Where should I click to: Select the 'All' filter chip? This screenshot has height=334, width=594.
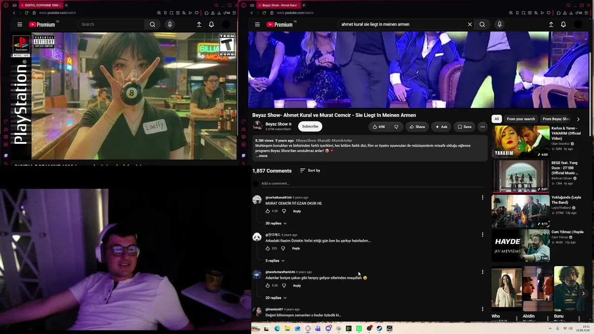497,119
